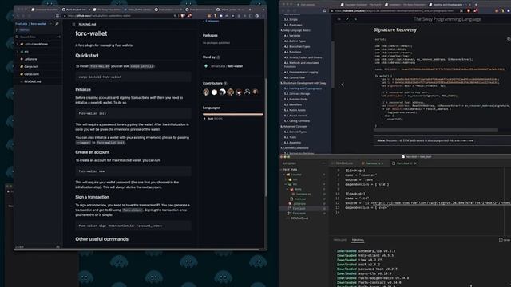
Task: Expand out folder in VS Code explorer
Action: 291,179
